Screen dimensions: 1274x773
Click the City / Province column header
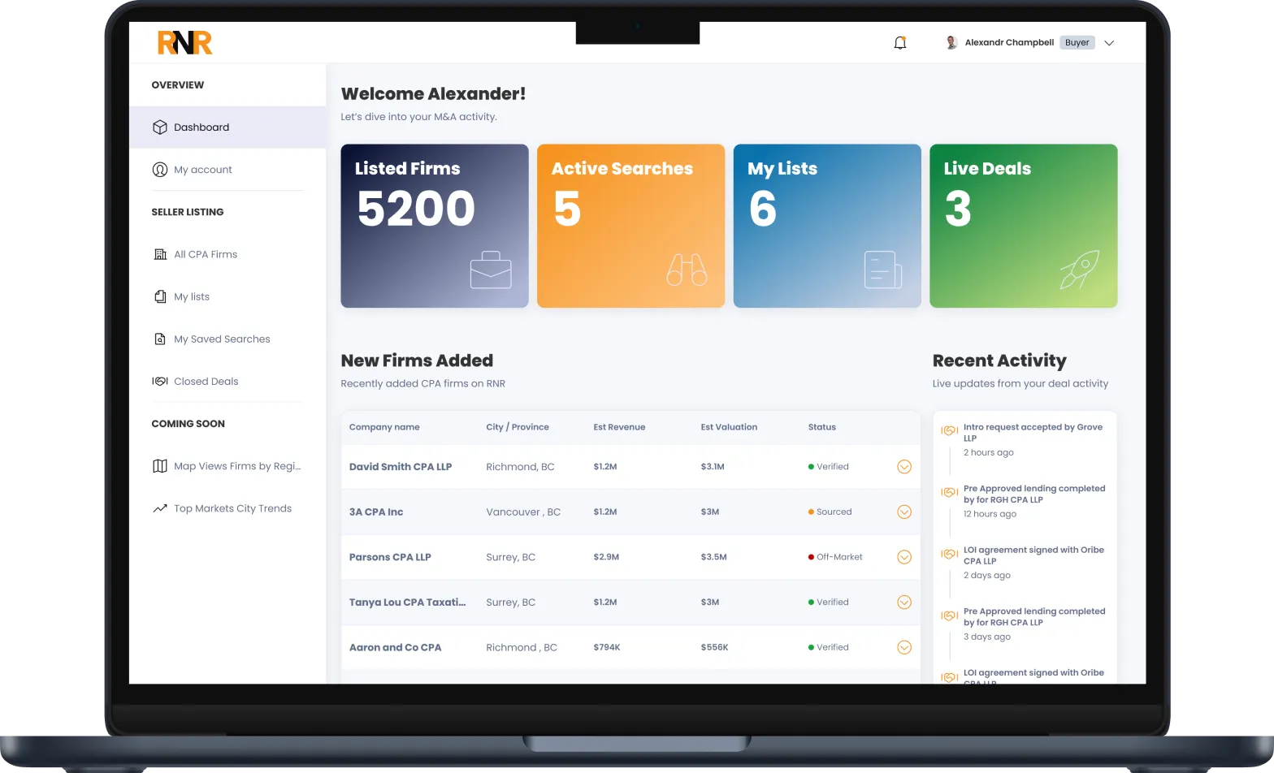[x=518, y=427]
